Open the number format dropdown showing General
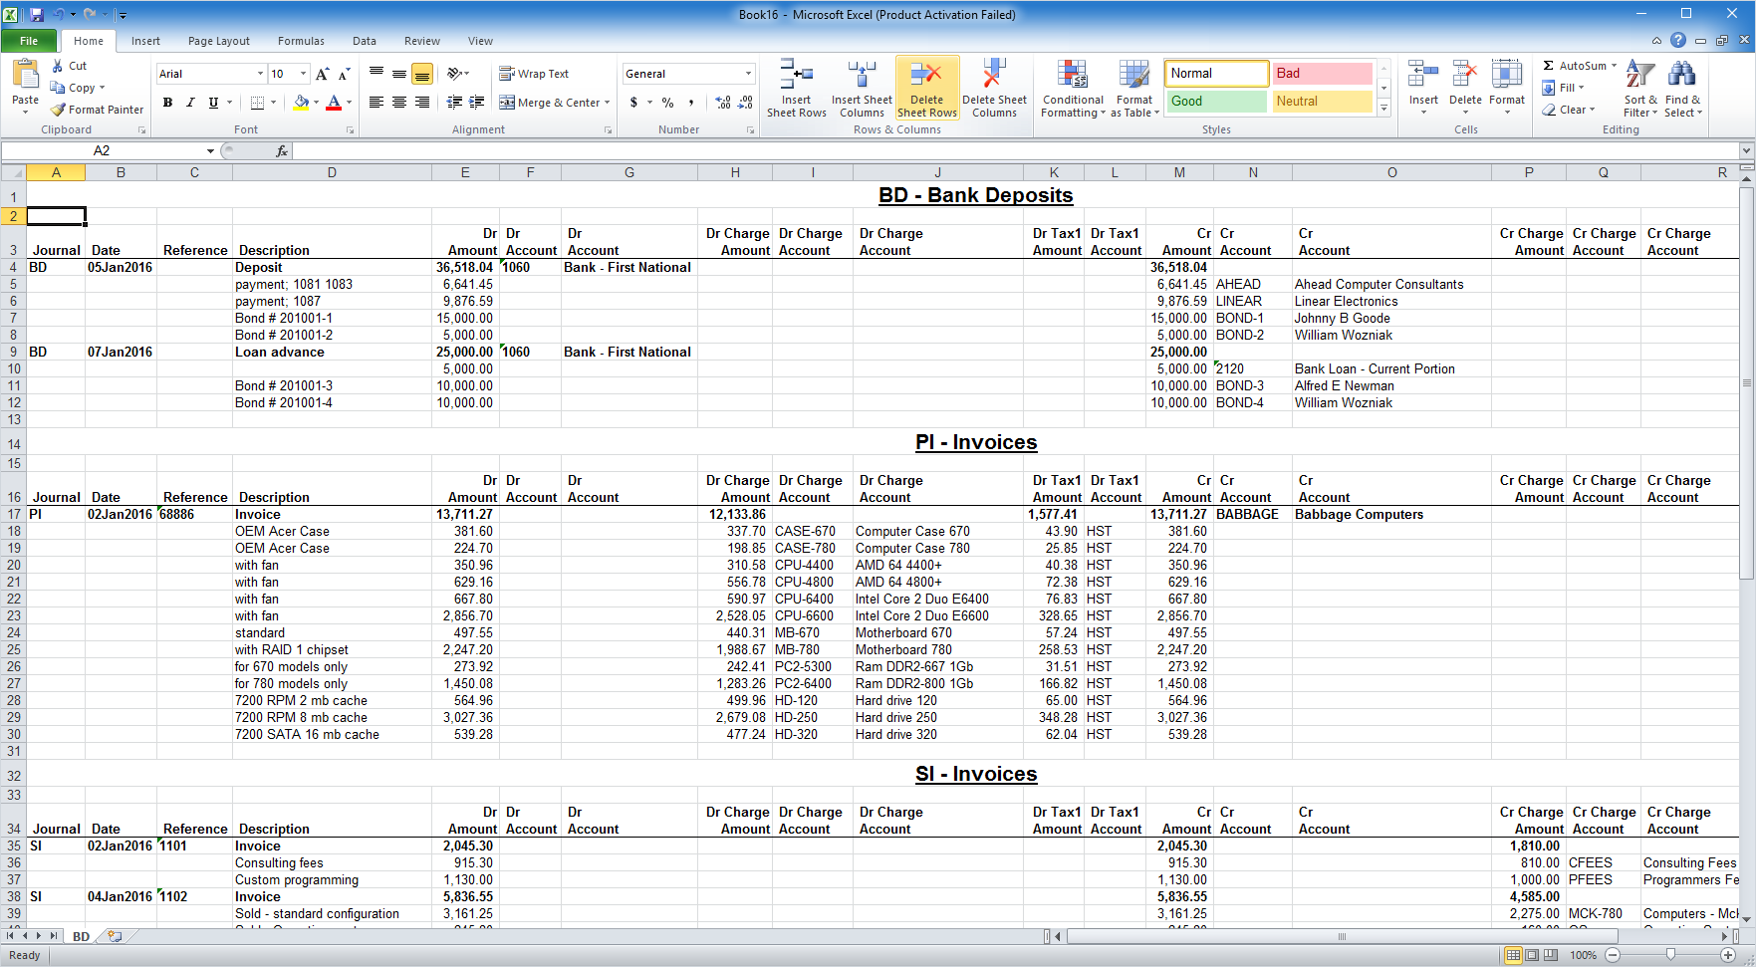1756x967 pixels. point(748,74)
